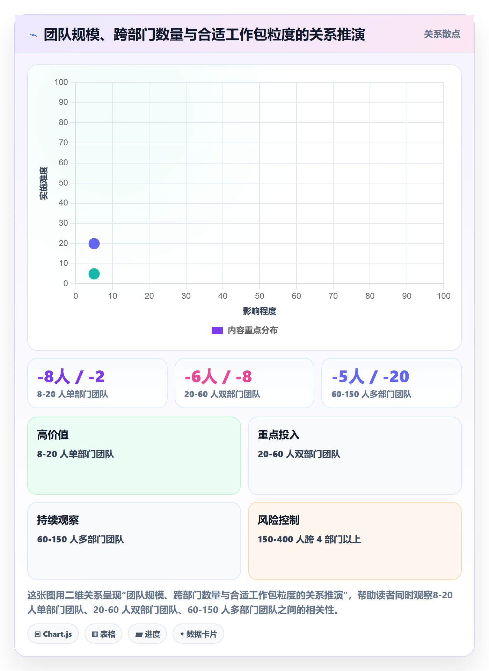Select the -5人 / -20 stat card
This screenshot has width=489, height=671.
(392, 383)
